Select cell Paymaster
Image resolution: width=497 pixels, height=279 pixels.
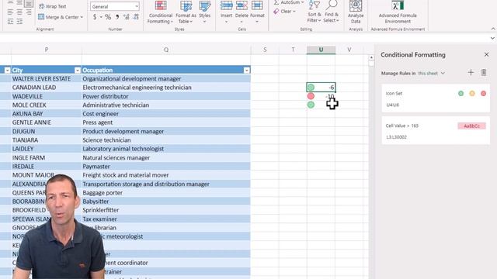(166, 167)
